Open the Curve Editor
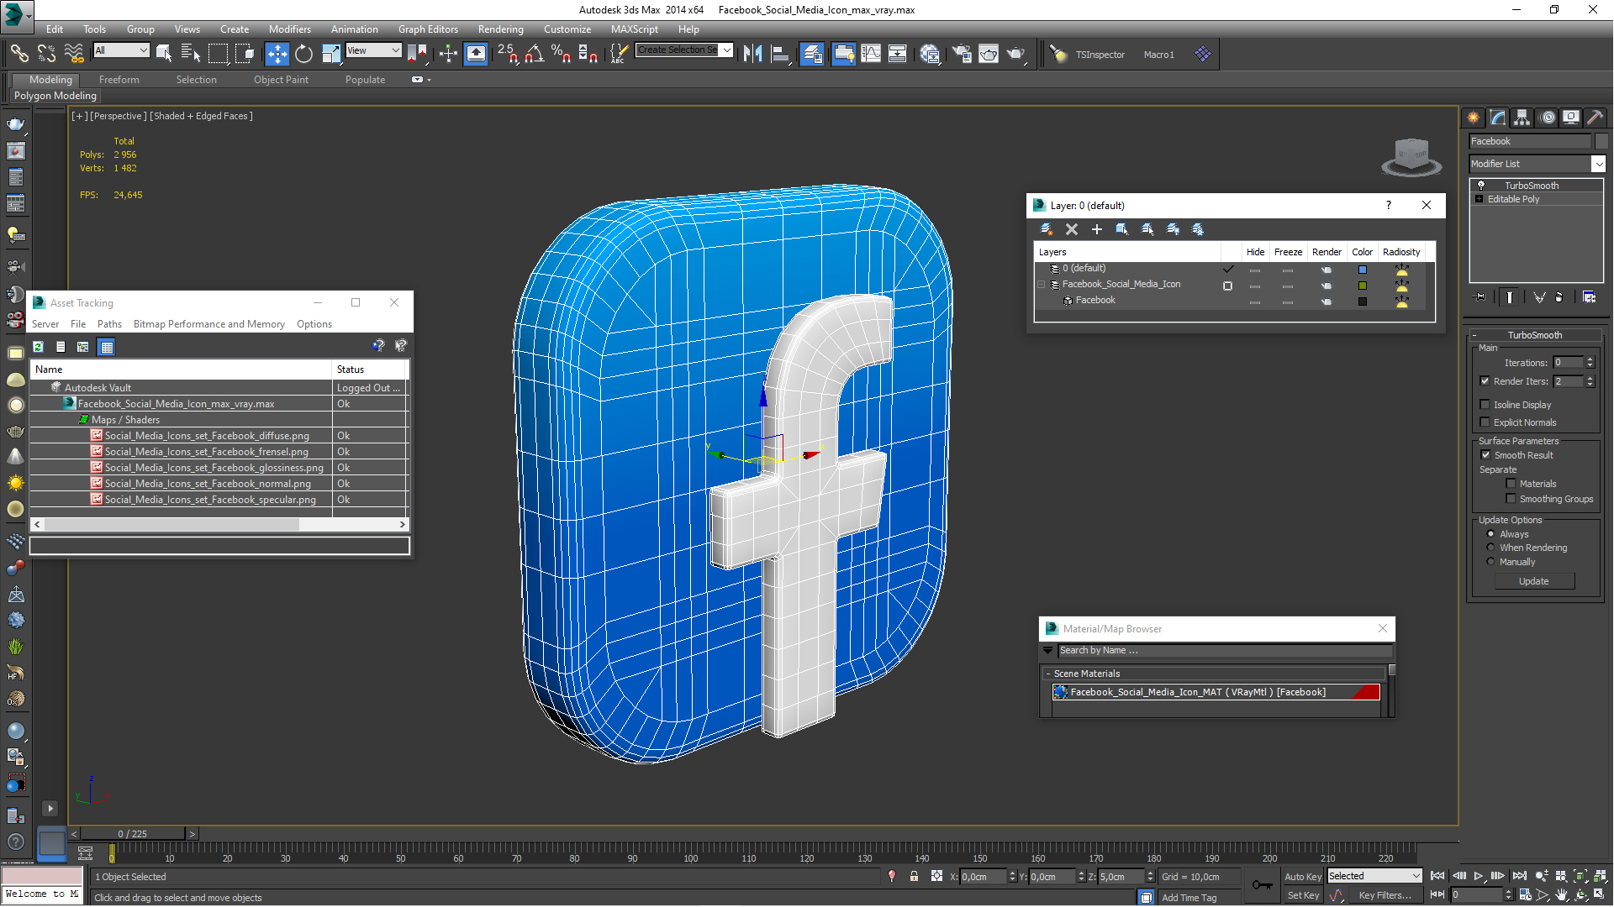The image size is (1614, 907). 871,54
